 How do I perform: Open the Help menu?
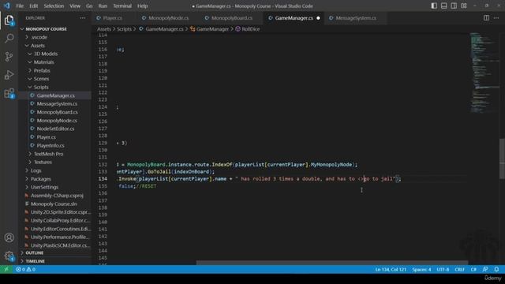click(x=142, y=6)
